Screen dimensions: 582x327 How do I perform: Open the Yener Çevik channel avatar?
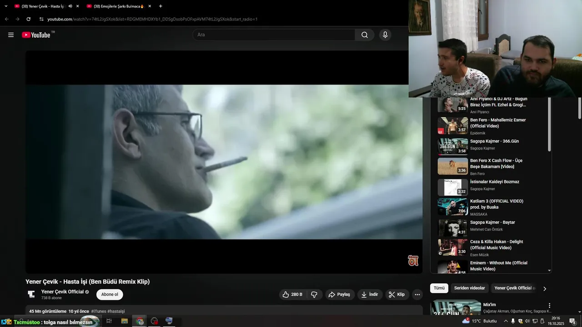point(31,294)
